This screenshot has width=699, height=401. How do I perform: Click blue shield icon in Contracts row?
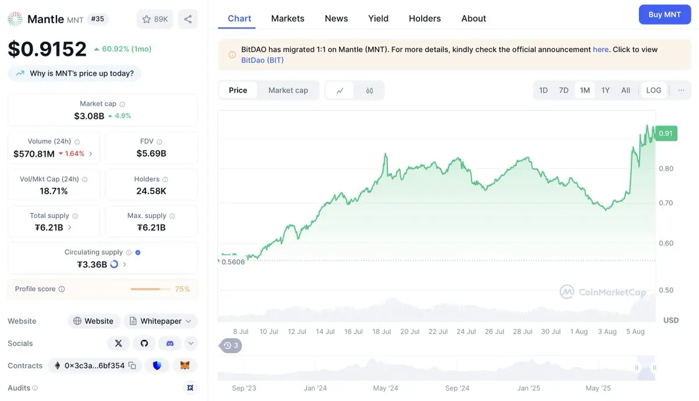point(157,365)
